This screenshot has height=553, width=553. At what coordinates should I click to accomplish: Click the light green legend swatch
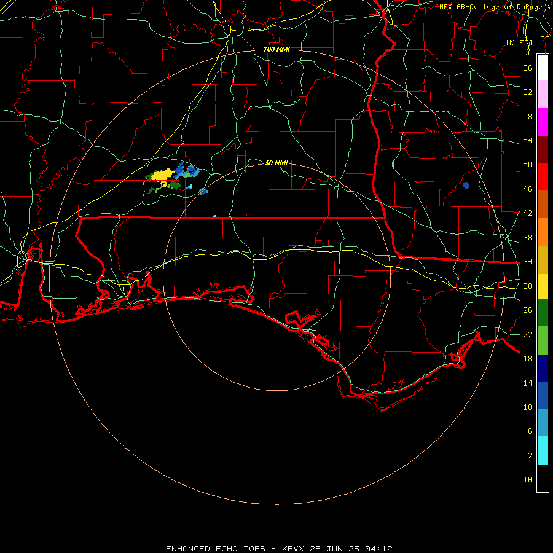(543, 340)
